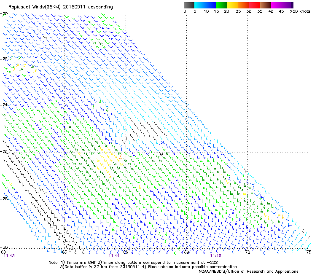
Task: Click the latitude label '-28'
Action: pyautogui.click(x=4, y=199)
